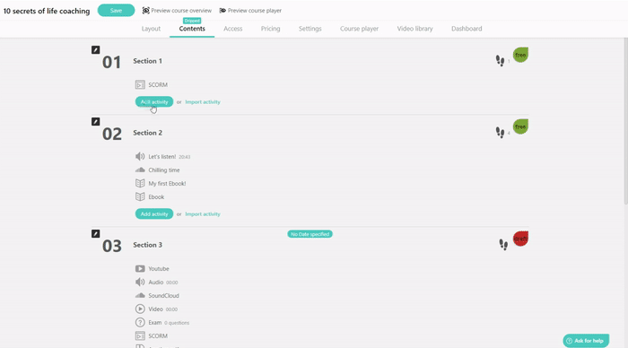Image resolution: width=628 pixels, height=348 pixels.
Task: Click the Ask for help button
Action: 586,341
